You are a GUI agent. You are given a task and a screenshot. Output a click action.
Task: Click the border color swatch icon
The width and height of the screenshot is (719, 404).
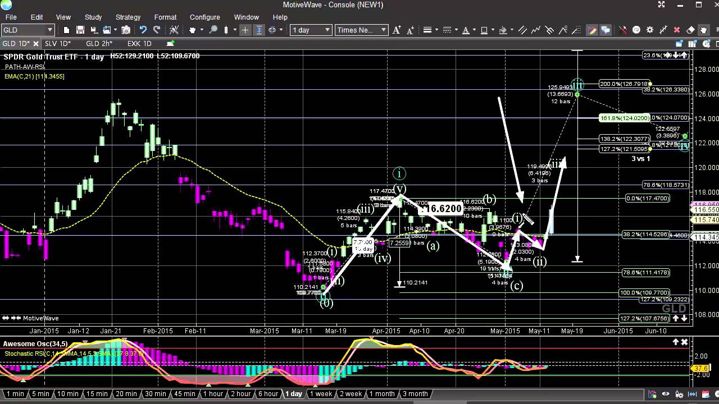pyautogui.click(x=484, y=30)
